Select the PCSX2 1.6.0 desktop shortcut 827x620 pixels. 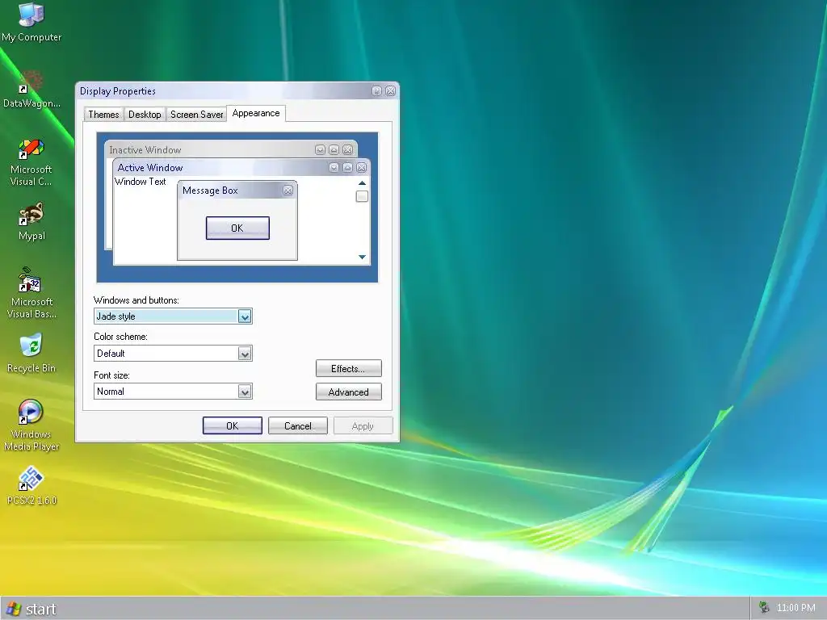(x=31, y=485)
